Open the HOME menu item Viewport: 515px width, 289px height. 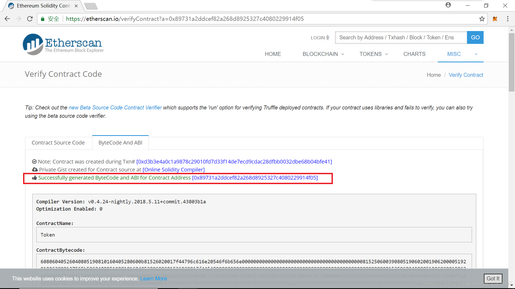pyautogui.click(x=273, y=54)
